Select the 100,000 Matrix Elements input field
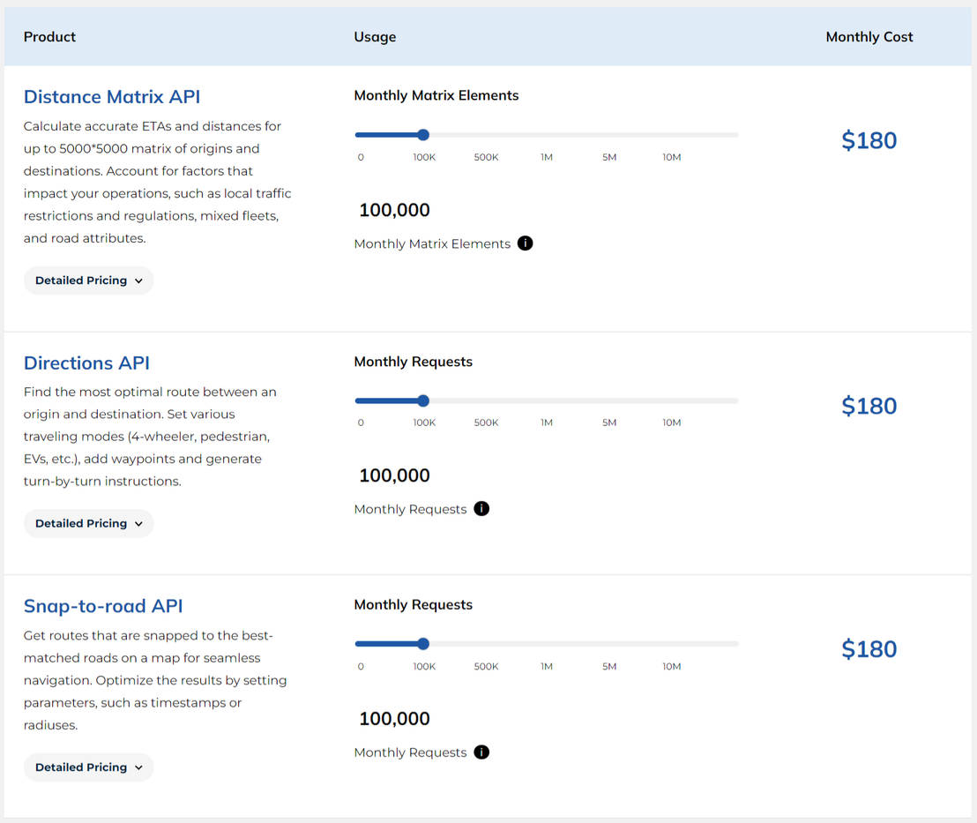Image resolution: width=977 pixels, height=823 pixels. tap(394, 210)
